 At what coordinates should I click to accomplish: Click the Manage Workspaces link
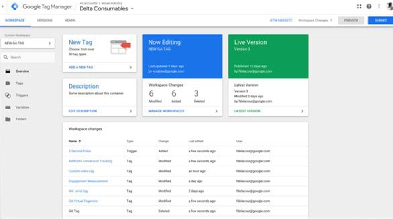click(166, 111)
